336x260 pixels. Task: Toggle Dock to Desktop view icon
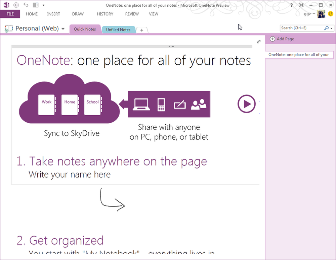(36, 5)
